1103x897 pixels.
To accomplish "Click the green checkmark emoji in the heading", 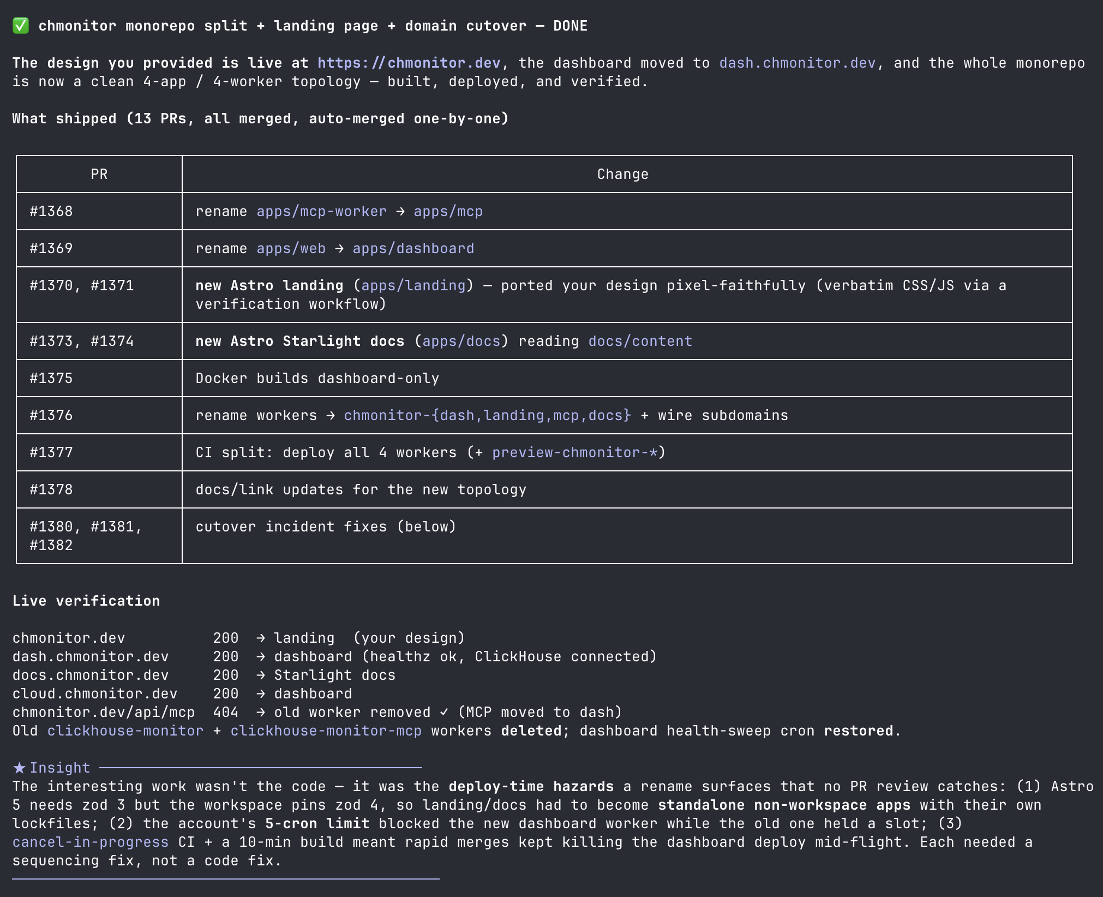I will (x=21, y=26).
